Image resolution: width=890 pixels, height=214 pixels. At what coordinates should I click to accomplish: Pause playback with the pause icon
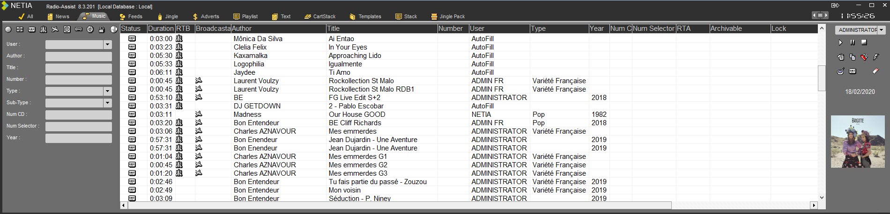[x=852, y=43]
